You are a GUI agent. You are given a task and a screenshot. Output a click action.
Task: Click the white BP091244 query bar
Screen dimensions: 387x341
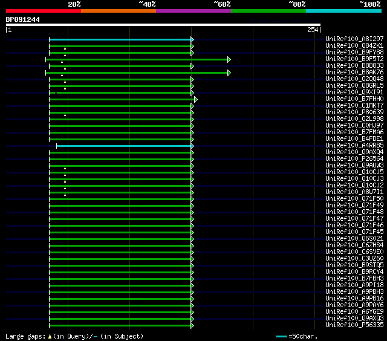(x=163, y=25)
